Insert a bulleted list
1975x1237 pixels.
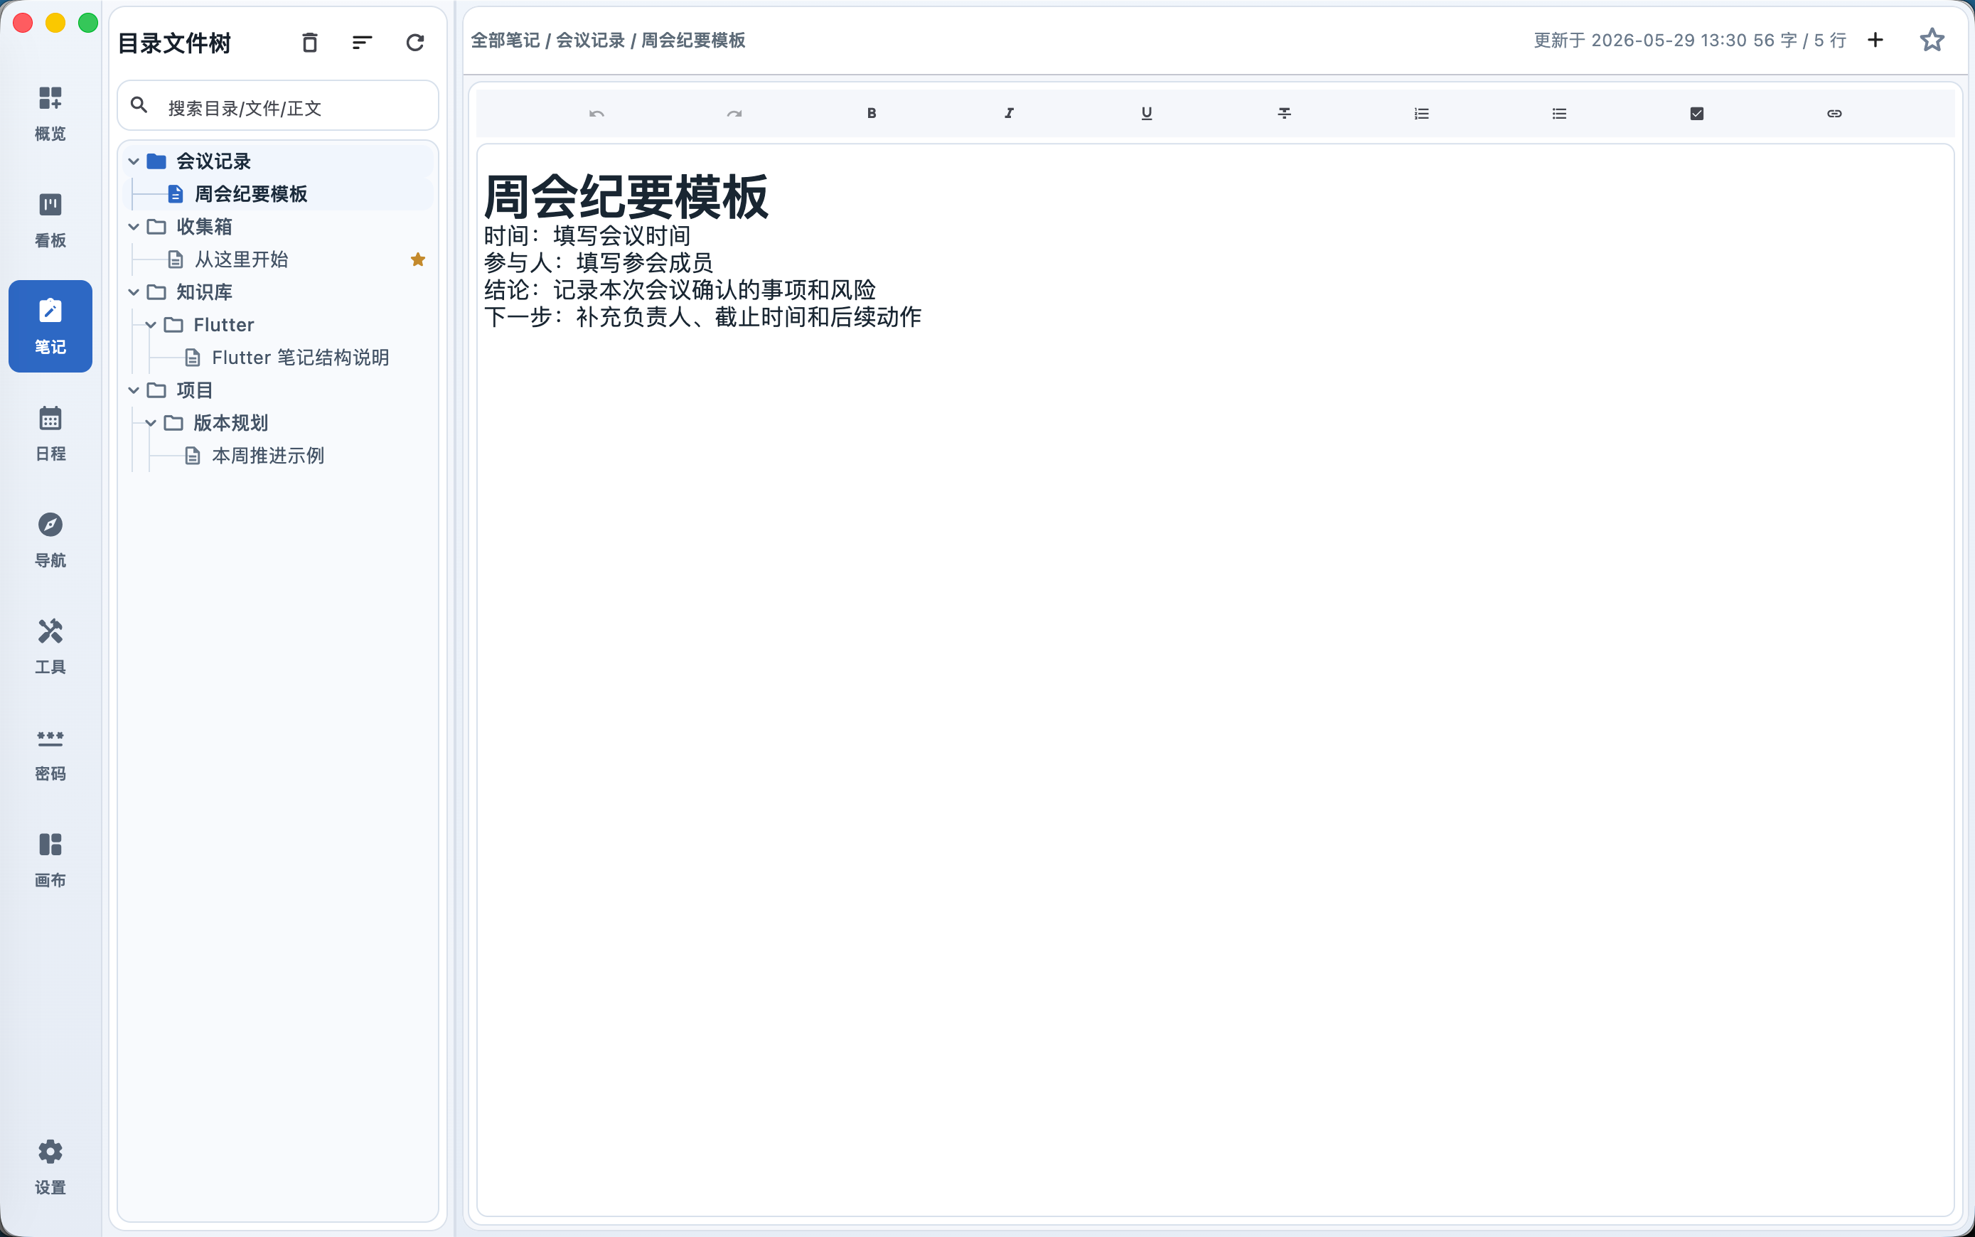[x=1558, y=114]
